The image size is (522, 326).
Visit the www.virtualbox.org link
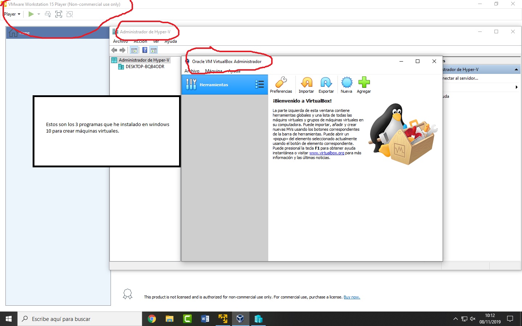(x=326, y=153)
